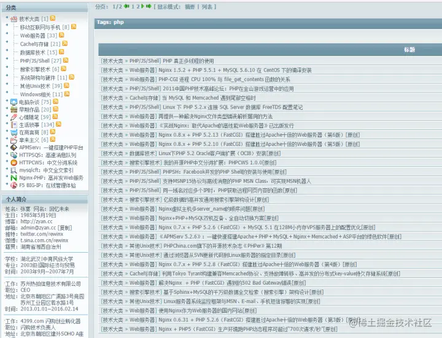Go to last page pagination arrow
The image size is (442, 338).
tap(149, 6)
